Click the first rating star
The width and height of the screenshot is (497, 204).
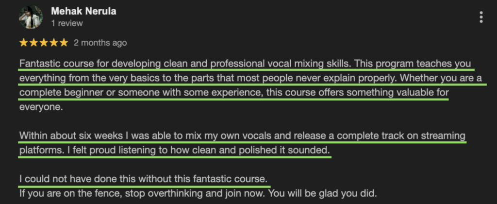click(x=23, y=43)
